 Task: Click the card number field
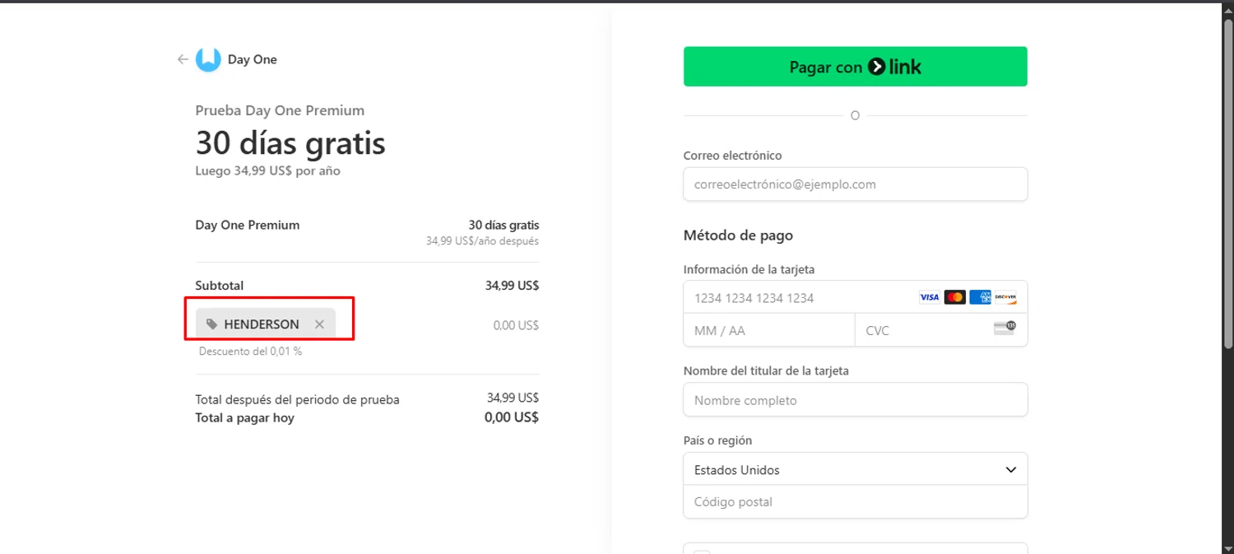798,298
